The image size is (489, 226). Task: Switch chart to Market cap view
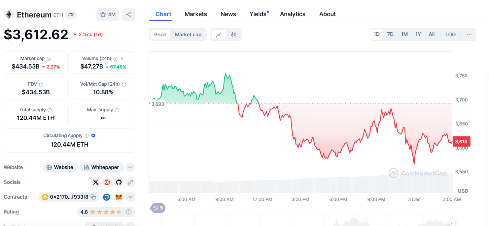pyautogui.click(x=188, y=35)
